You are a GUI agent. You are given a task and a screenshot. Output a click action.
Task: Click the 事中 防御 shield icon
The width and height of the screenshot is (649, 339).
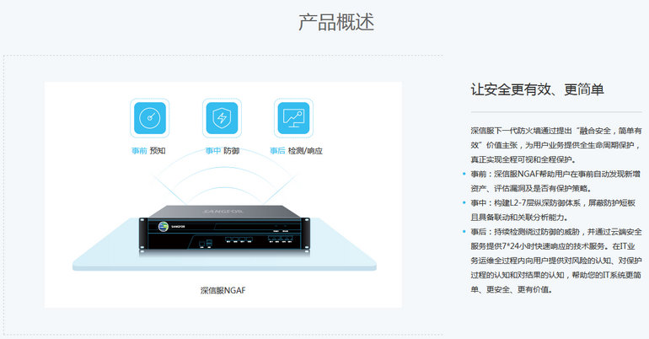(x=222, y=118)
